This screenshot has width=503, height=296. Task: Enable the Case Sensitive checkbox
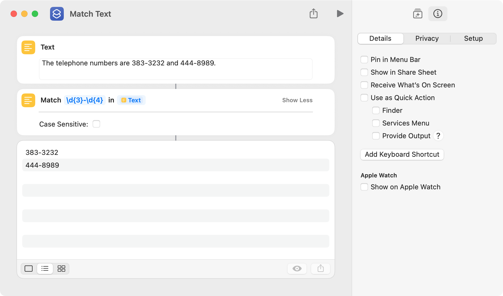(96, 124)
